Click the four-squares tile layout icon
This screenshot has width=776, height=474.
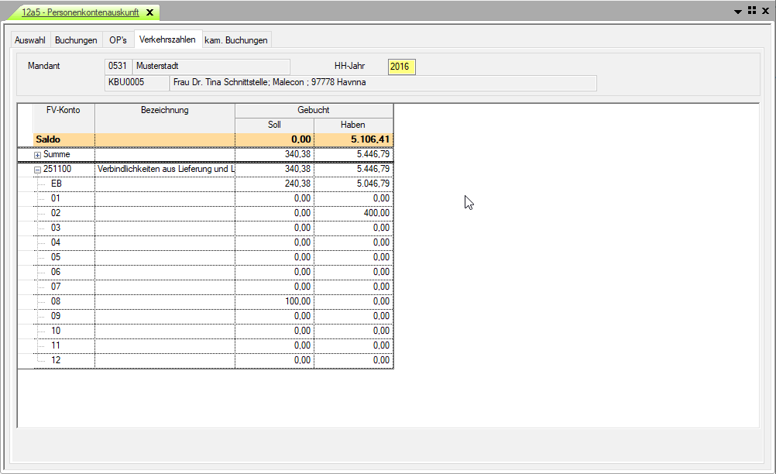point(752,11)
